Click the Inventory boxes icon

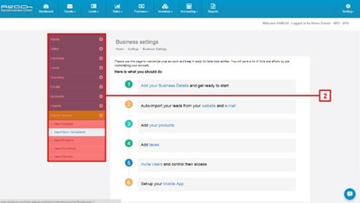coord(165,6)
